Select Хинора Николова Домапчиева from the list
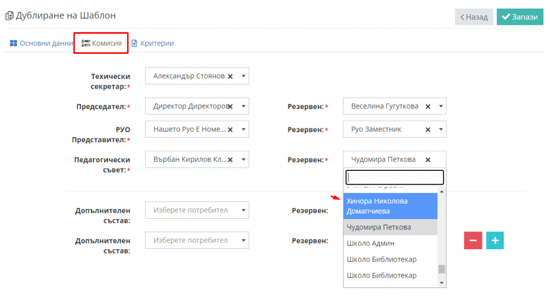Screen dimensions: 550x296 tap(390, 206)
